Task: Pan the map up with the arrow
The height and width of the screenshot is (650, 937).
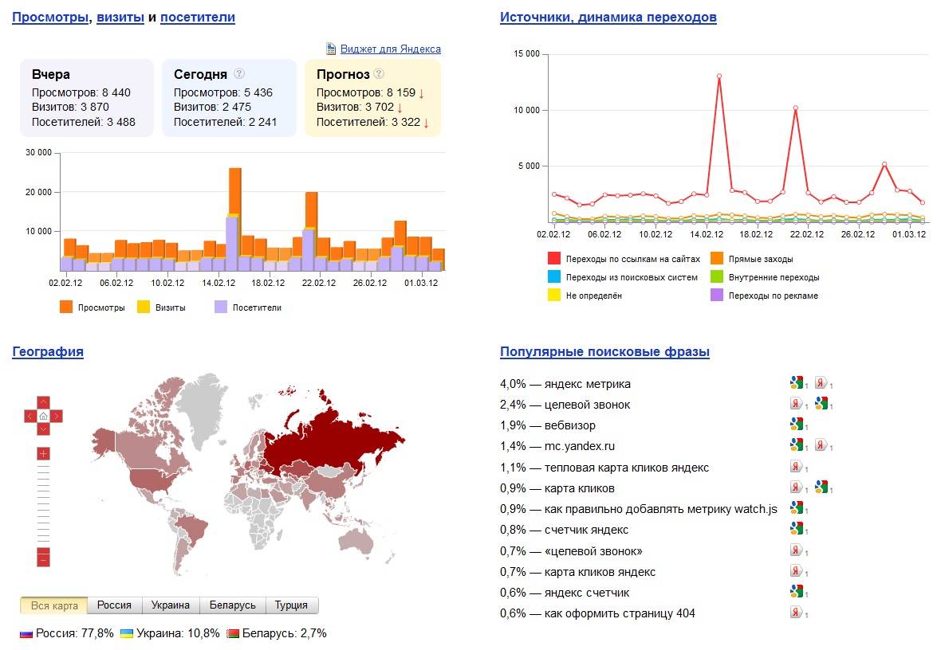Action: pos(43,402)
